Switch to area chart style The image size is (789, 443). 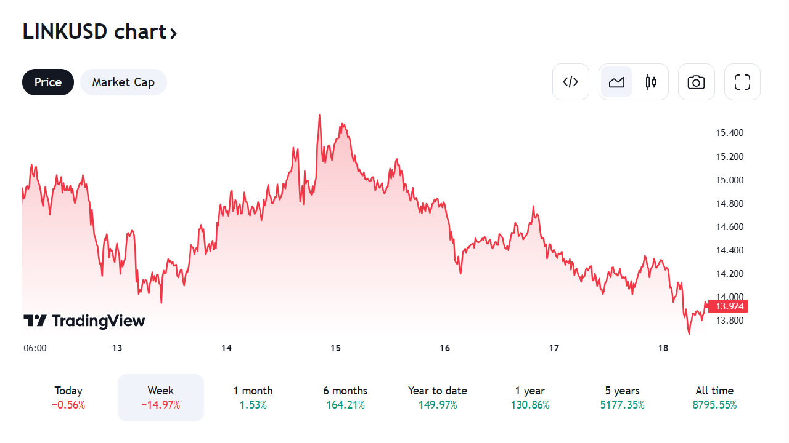pos(617,82)
